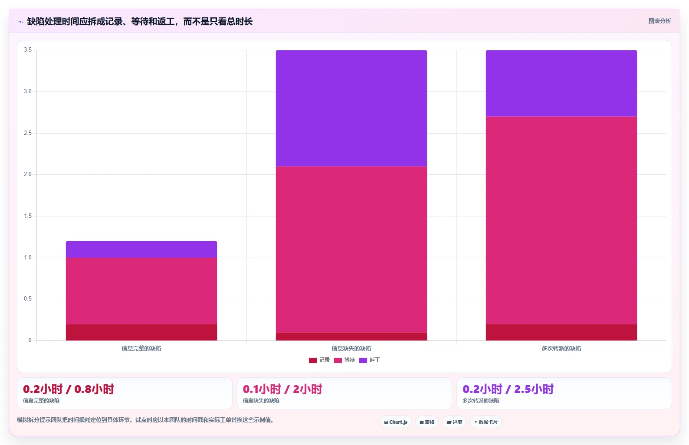Click the 多次转派的缺陷 x-axis label
Viewport: 689px width, 445px height.
[x=561, y=348]
